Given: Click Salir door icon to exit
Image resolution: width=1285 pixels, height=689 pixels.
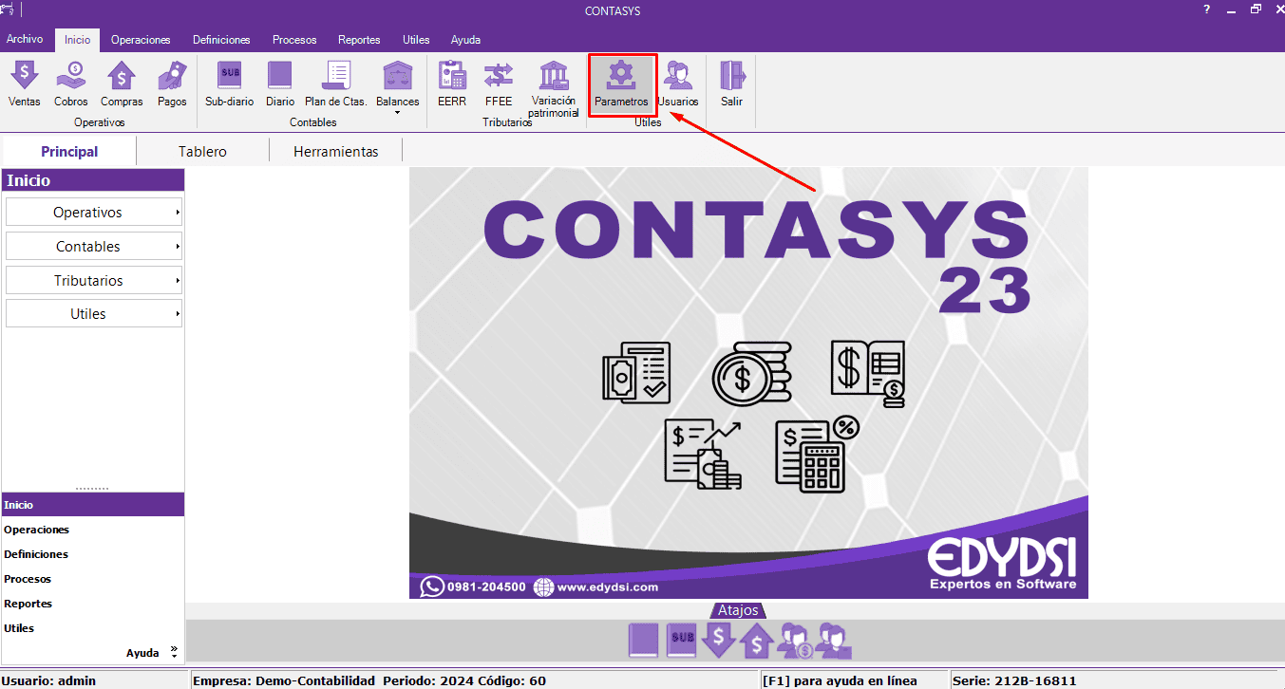Looking at the screenshot, I should (x=731, y=84).
